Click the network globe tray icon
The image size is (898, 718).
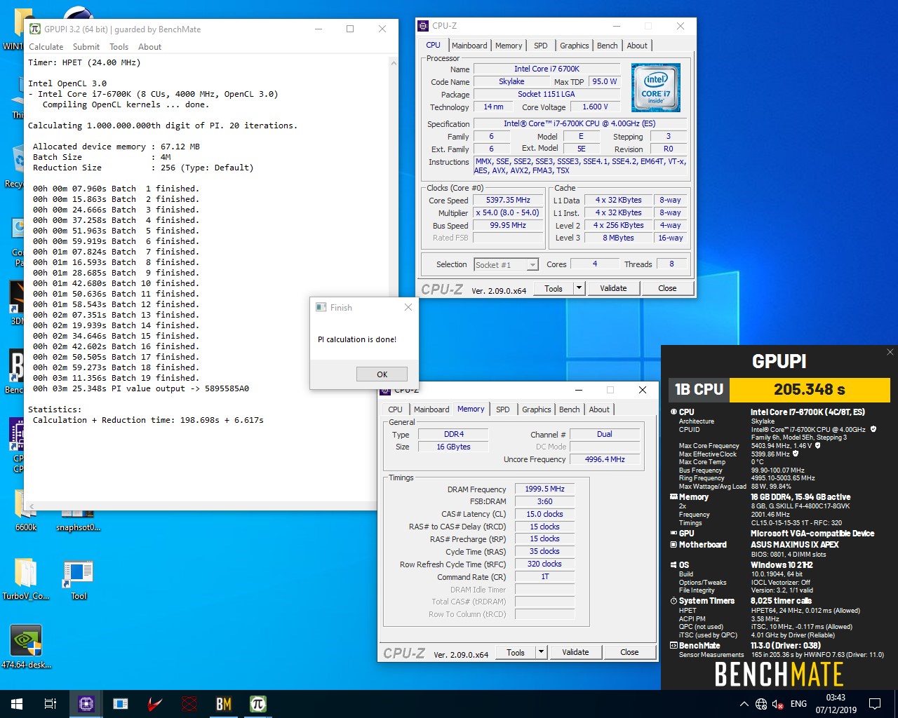[761, 704]
